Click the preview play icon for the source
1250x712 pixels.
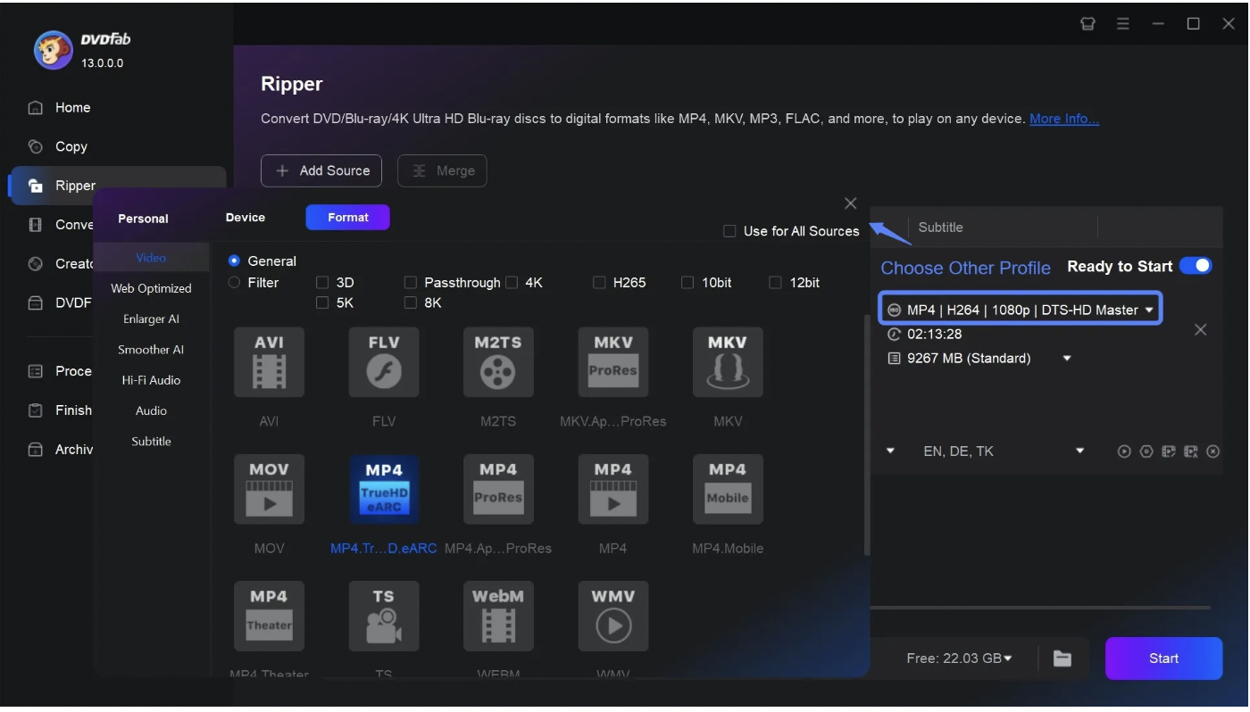tap(1124, 451)
